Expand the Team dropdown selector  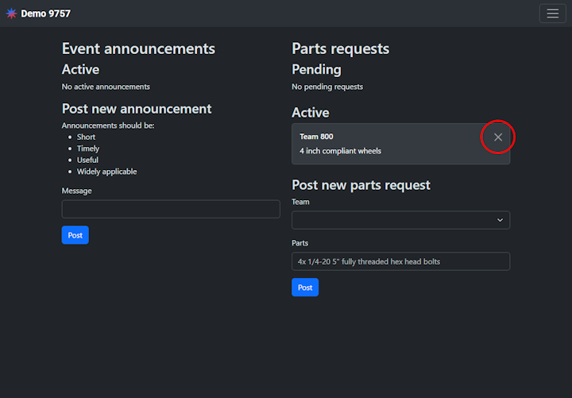click(400, 220)
